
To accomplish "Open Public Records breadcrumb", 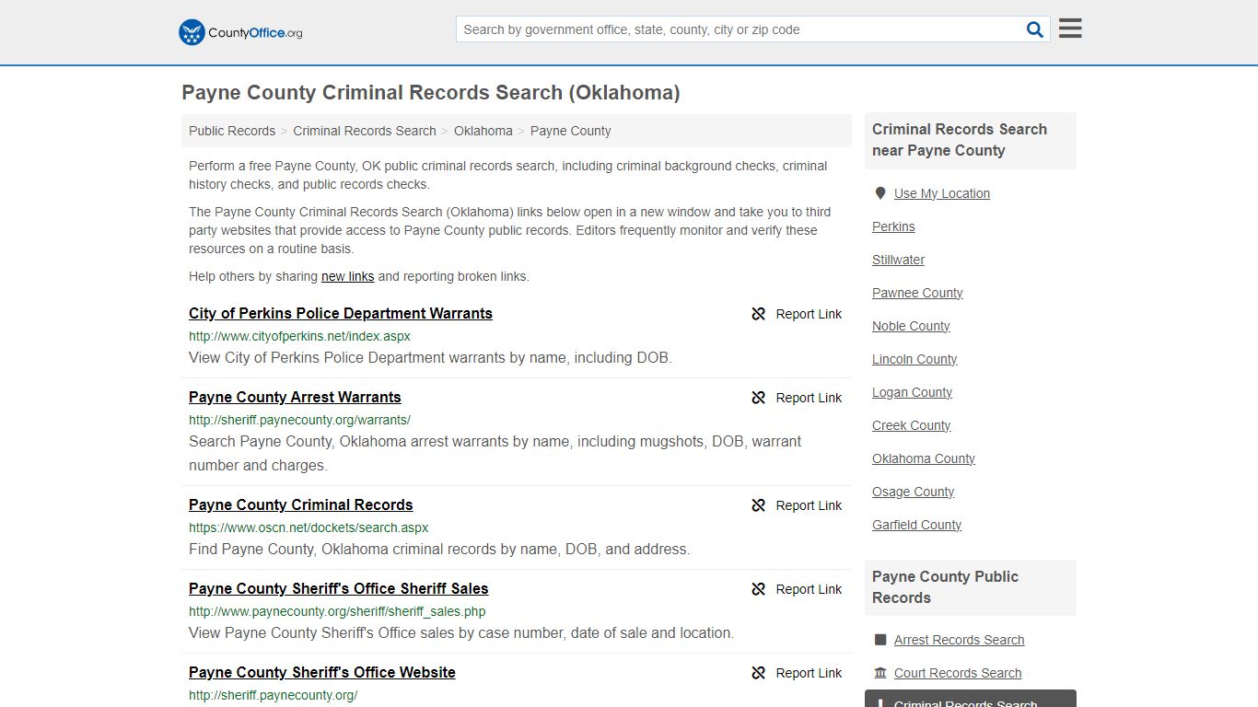I will coord(232,131).
